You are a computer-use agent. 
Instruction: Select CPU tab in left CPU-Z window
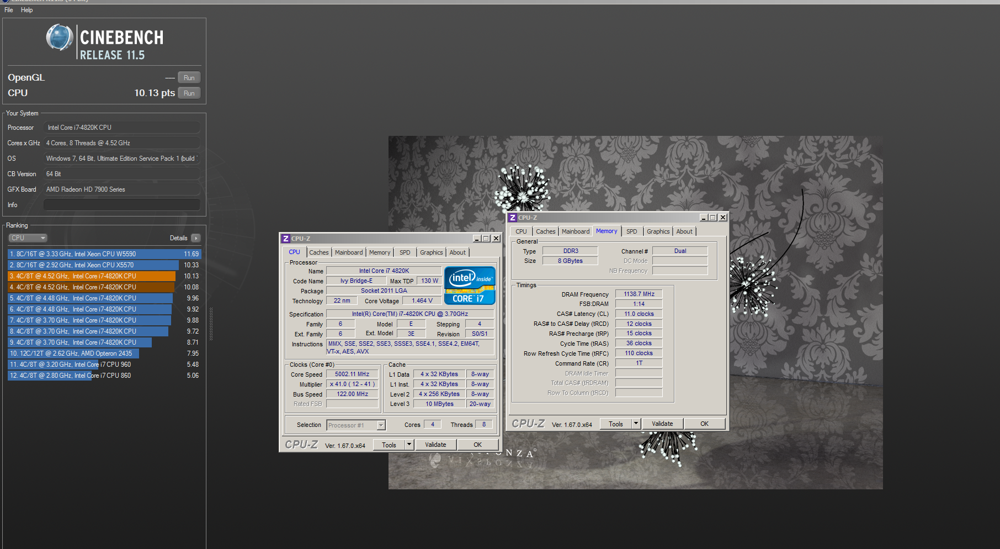pos(295,252)
